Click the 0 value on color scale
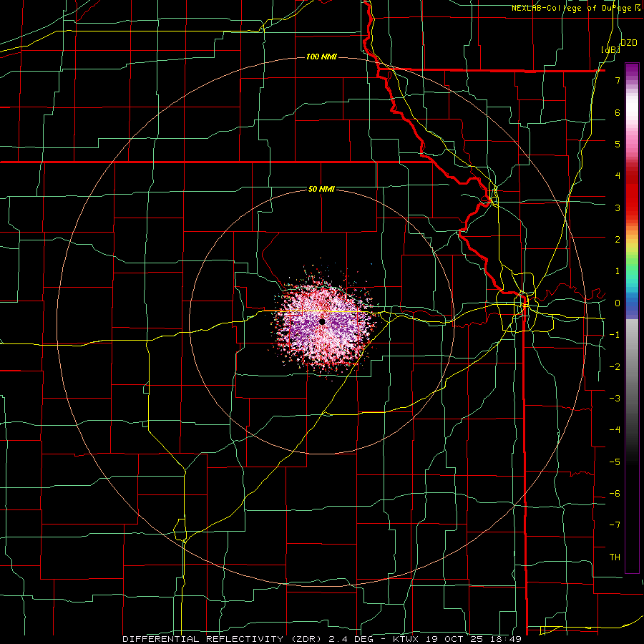This screenshot has height=644, width=644. click(618, 303)
